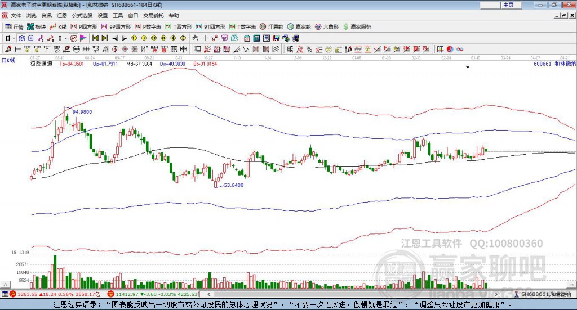Open the P数字表 tool

148,27
